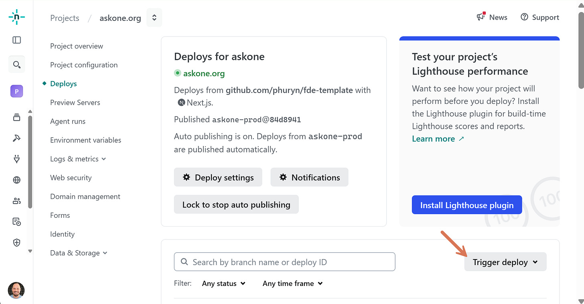Click the News link in header
This screenshot has width=584, height=304.
click(x=498, y=17)
